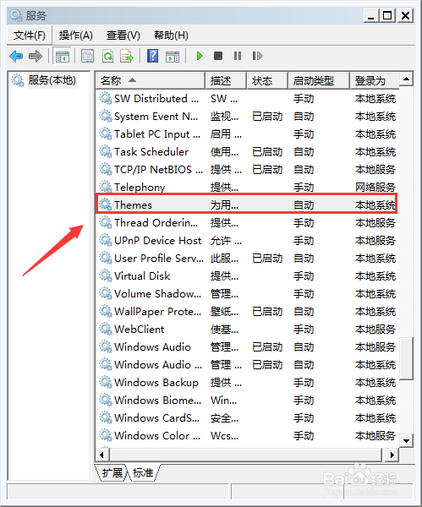Select the Virtual Disk service
This screenshot has height=507, width=422.
click(x=247, y=275)
